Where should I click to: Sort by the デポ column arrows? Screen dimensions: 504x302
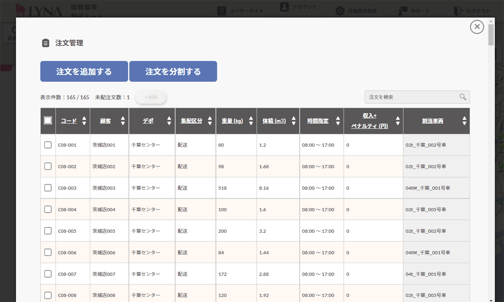tap(169, 121)
